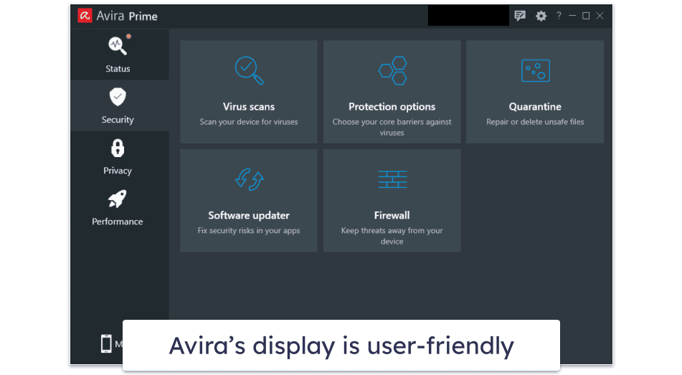682x375 pixels.
Task: Open the Status section icon
Action: [x=118, y=46]
